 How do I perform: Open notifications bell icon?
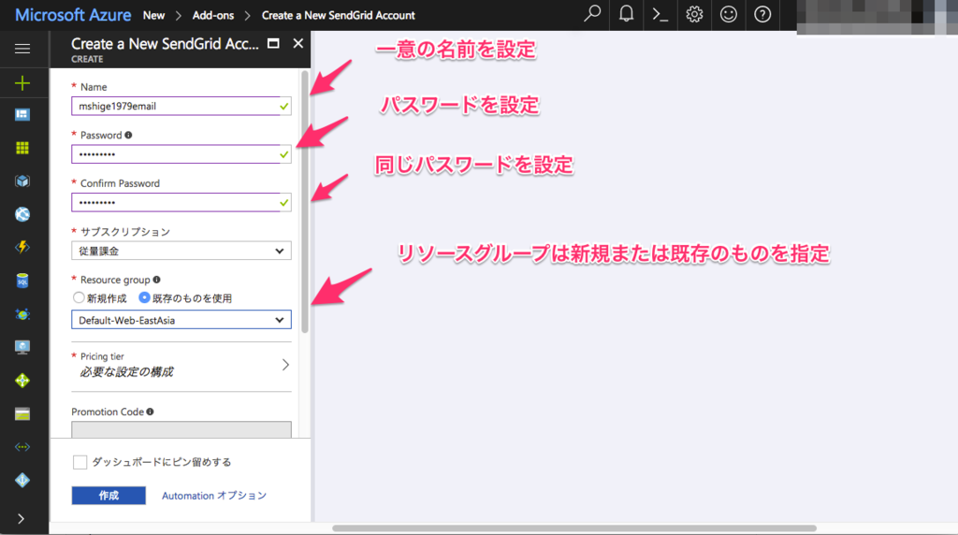(626, 14)
